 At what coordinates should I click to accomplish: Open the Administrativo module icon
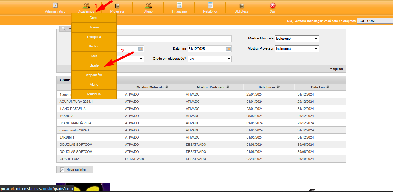[55, 5]
